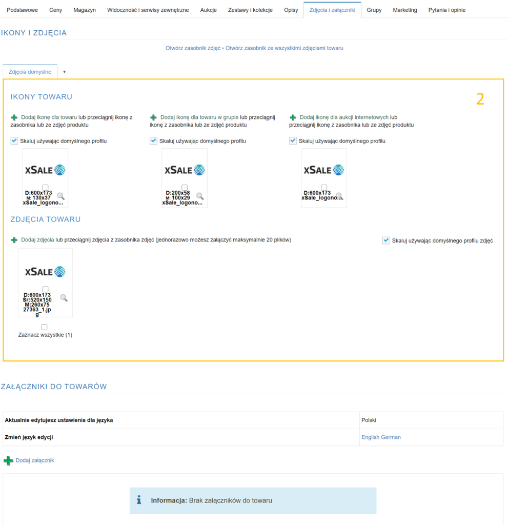Open the Ceny tab
This screenshot has height=525, width=508.
tap(55, 10)
